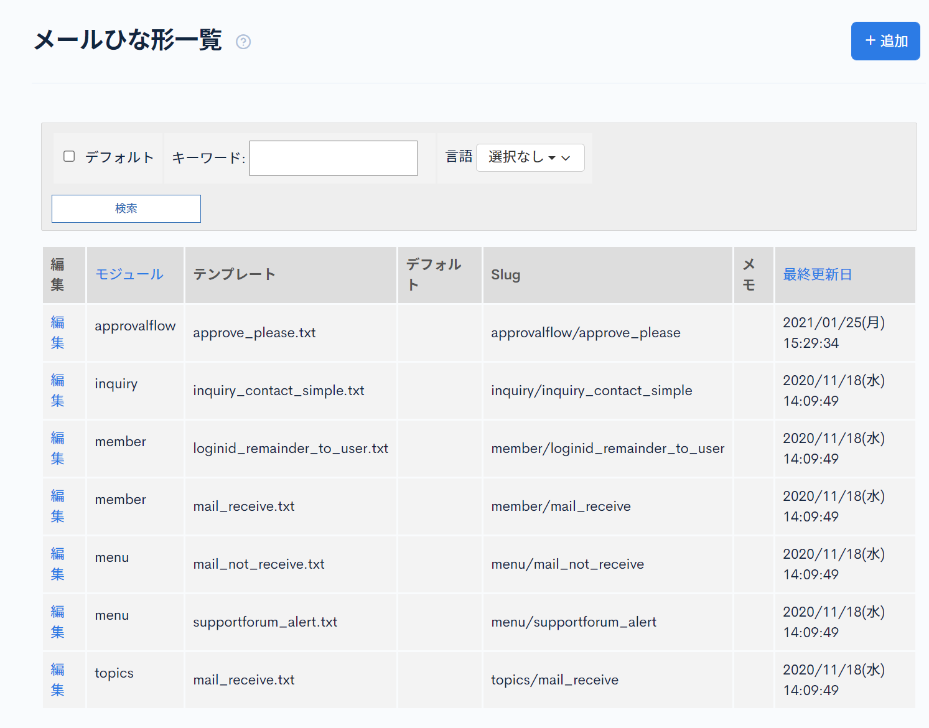Click slug member/mail_receive
The width and height of the screenshot is (929, 728).
coord(561,506)
